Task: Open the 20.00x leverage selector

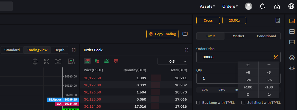Action: [x=234, y=20]
